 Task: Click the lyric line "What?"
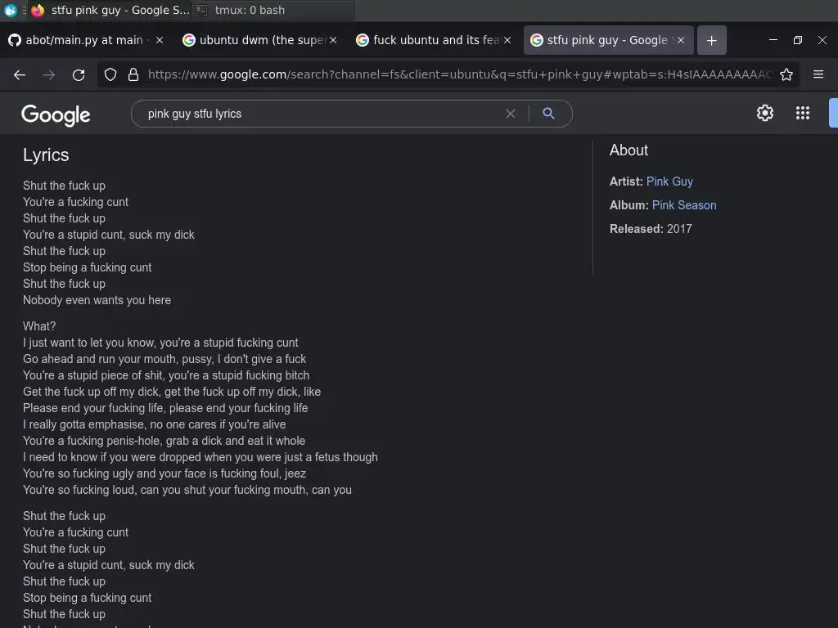pos(39,326)
